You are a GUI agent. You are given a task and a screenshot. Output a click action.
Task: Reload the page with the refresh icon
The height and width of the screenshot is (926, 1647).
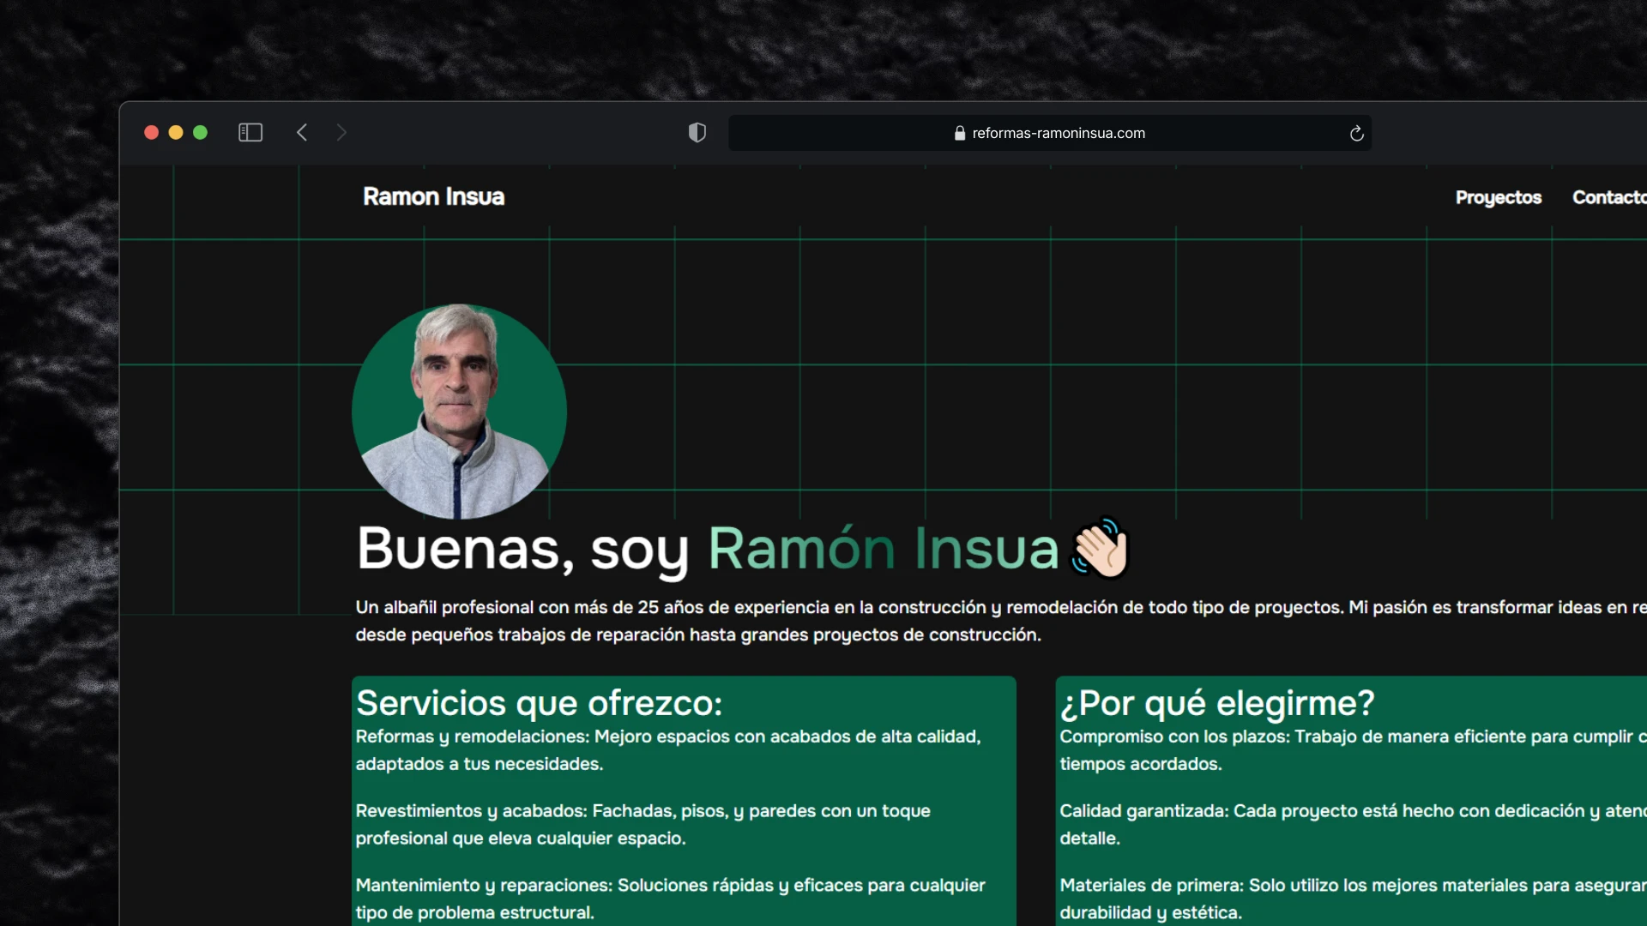(1356, 133)
